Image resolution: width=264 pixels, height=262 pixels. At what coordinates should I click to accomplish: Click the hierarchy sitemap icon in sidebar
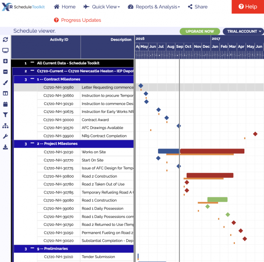coord(5,126)
